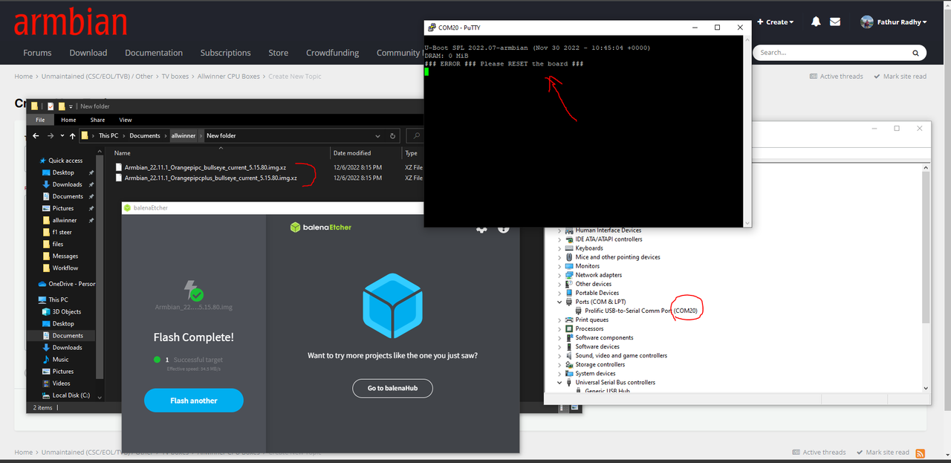Click the Keyboards device icon in Device Manager
This screenshot has height=463, width=951.
569,248
